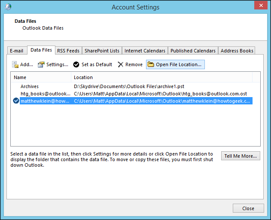The width and height of the screenshot is (271, 220).
Task: Click the Add data file icon
Action: click(15, 64)
